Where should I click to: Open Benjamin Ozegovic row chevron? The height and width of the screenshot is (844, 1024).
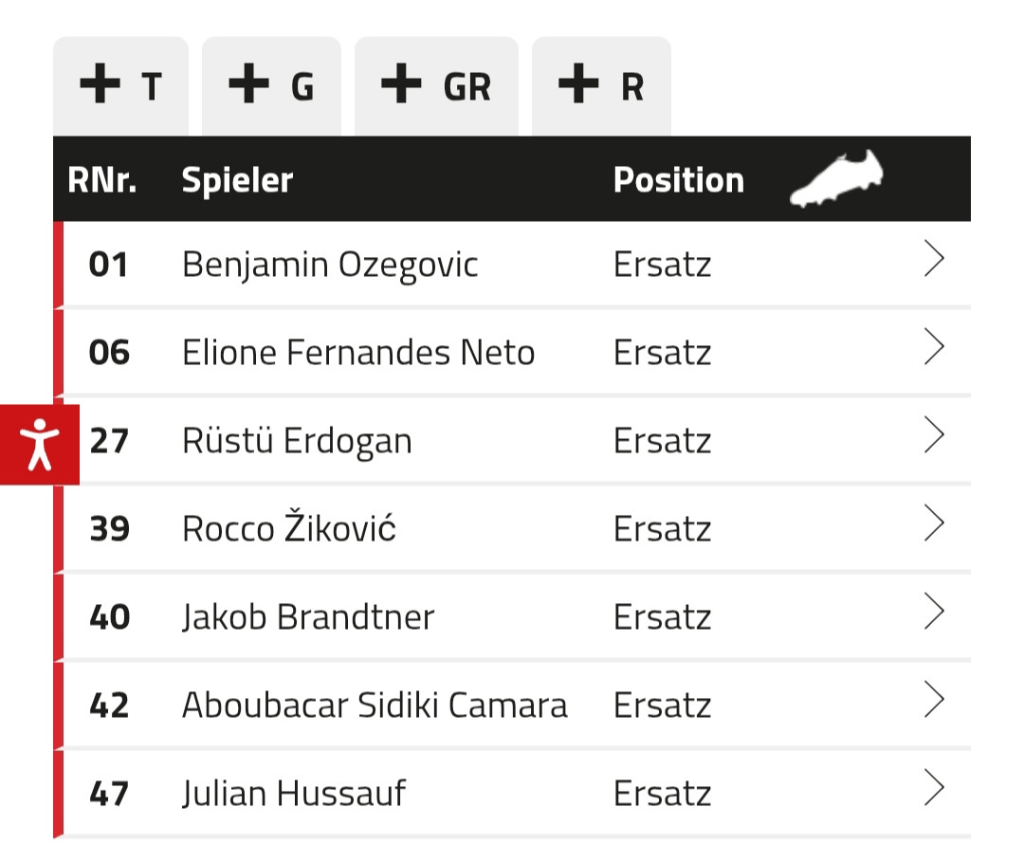[x=934, y=260]
